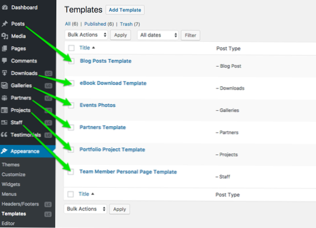Go to Customize submenu
The height and width of the screenshot is (228, 316).
pos(14,175)
